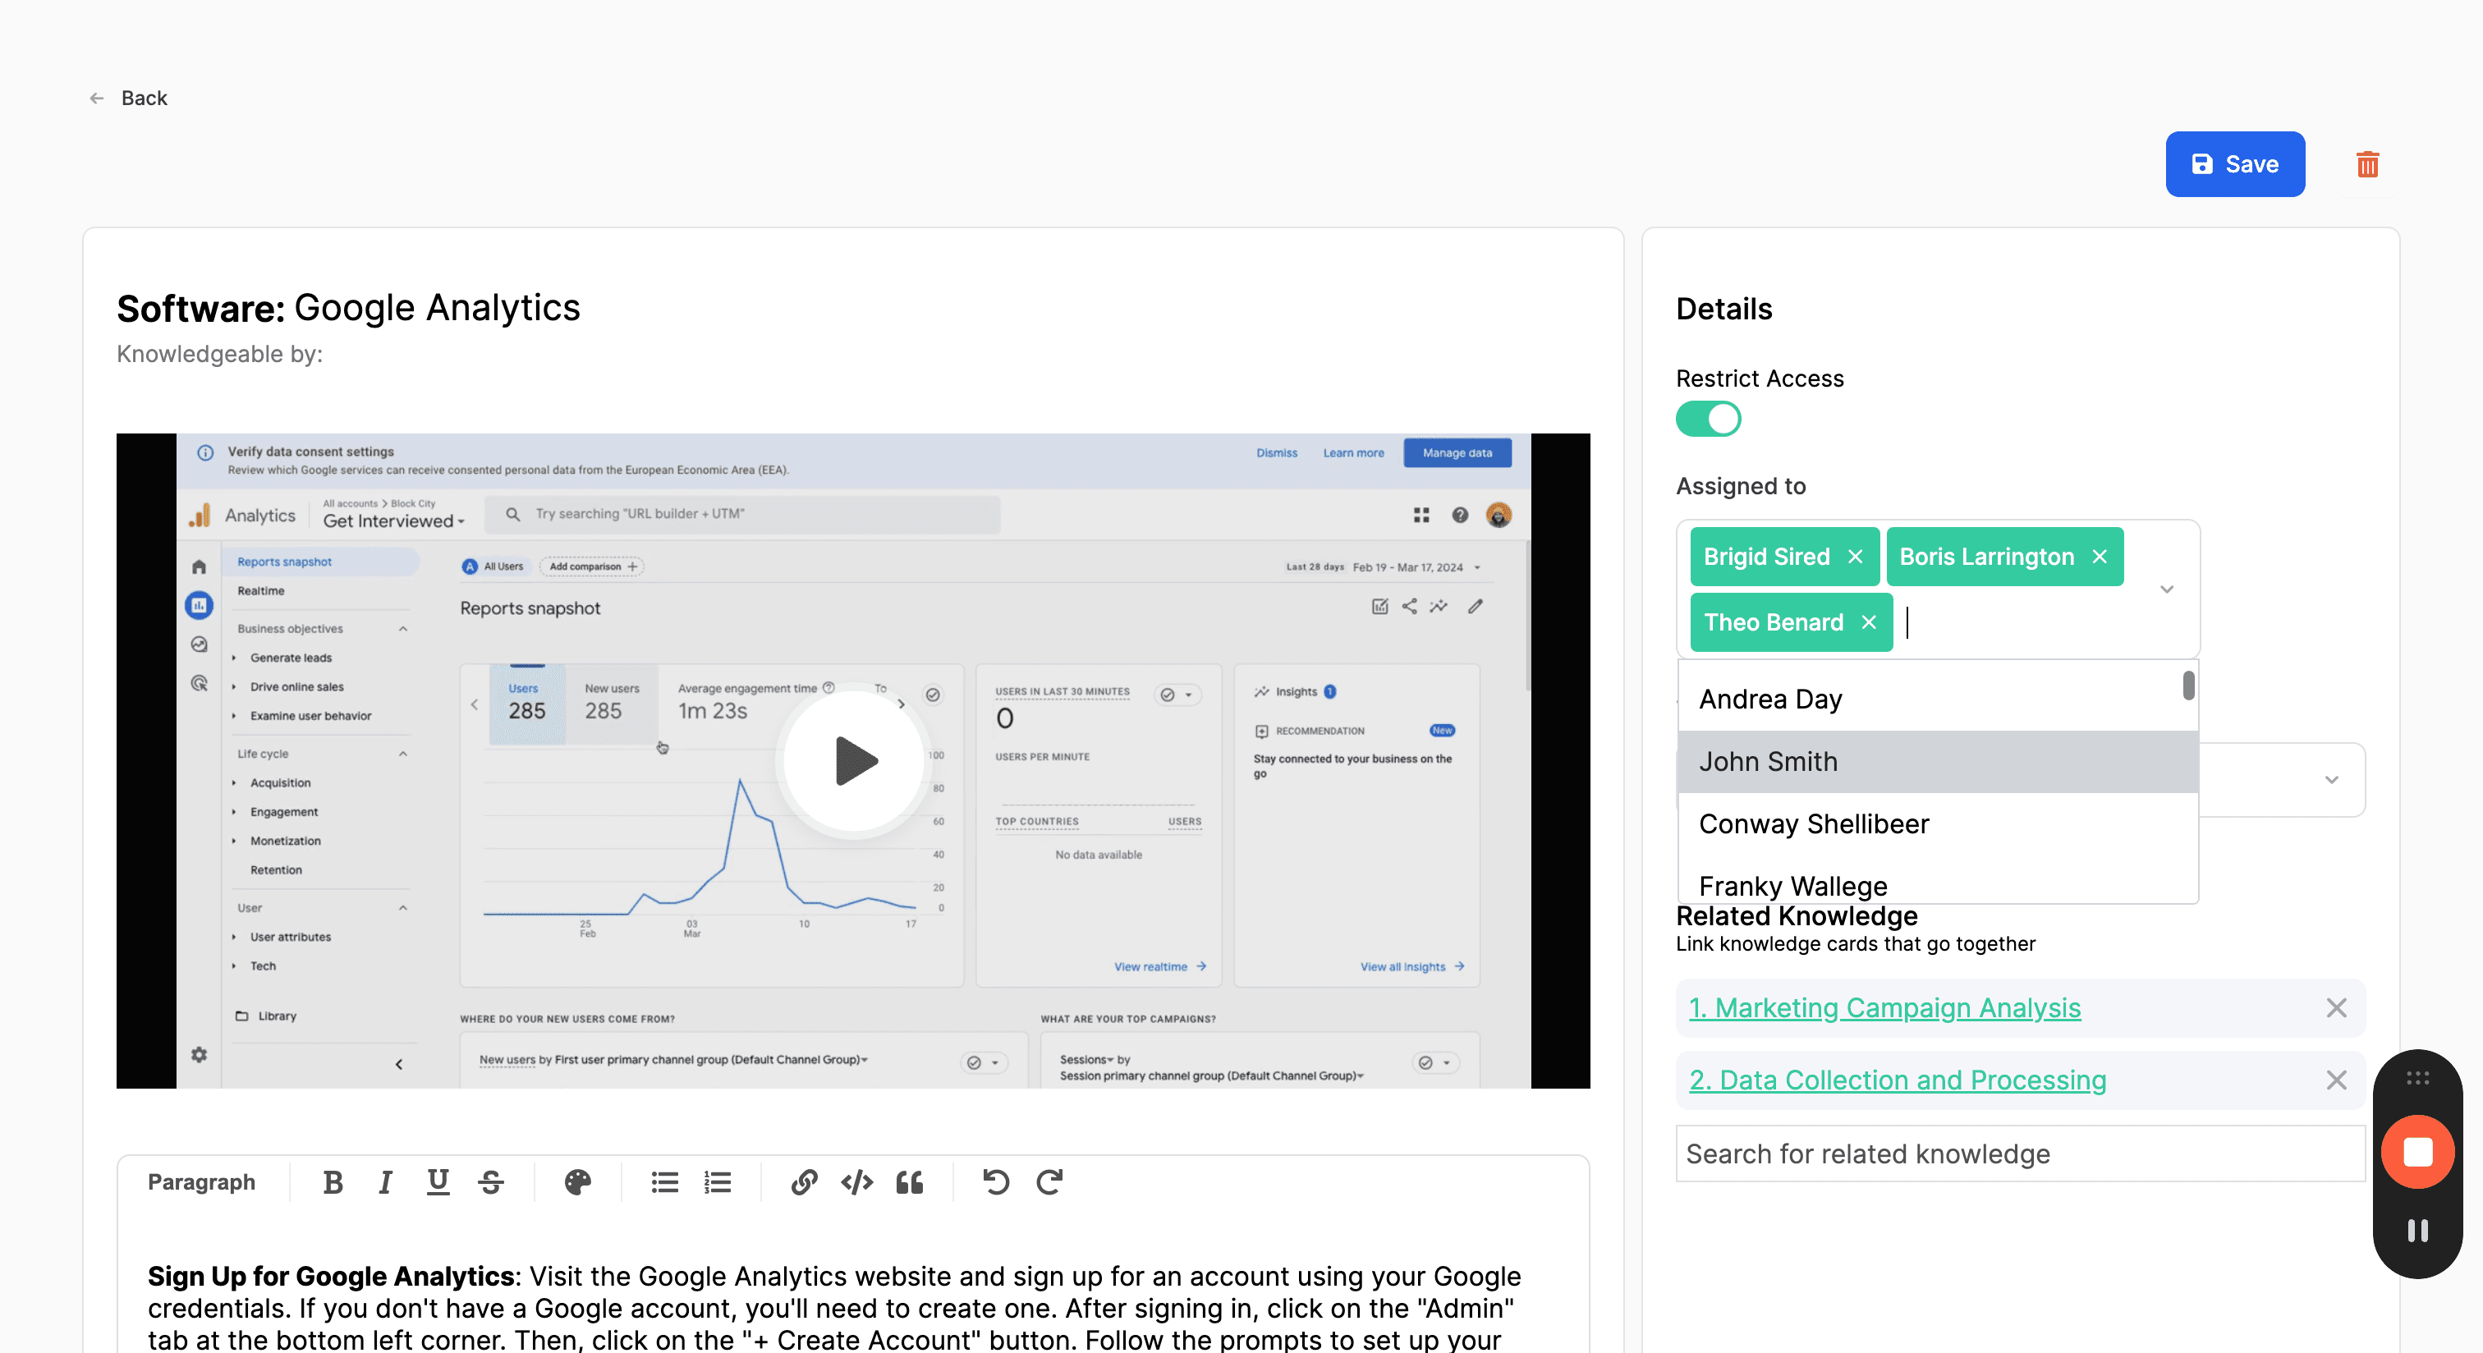Click View realtime link in video
The image size is (2483, 1353).
(x=1159, y=966)
